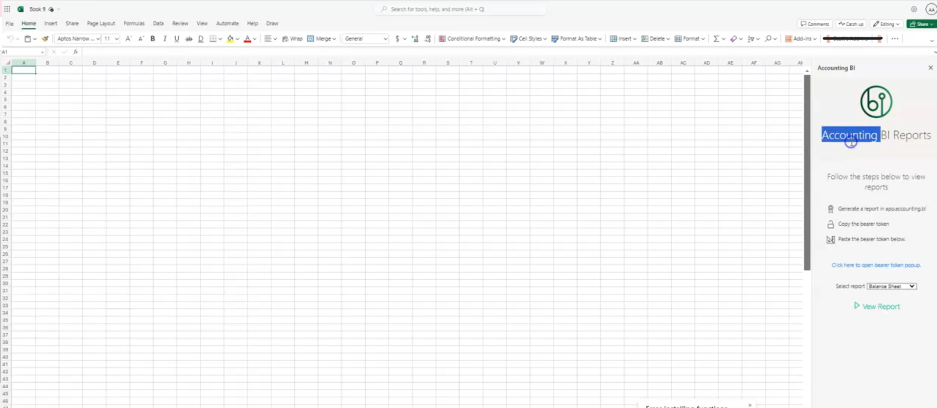Click the increase decimal icon
Screen dimensions: 937x408
415,39
